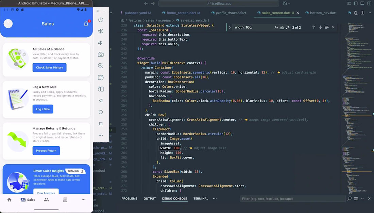Go to Home tab in app bottom navigation
The width and height of the screenshot is (374, 213).
pos(9,200)
